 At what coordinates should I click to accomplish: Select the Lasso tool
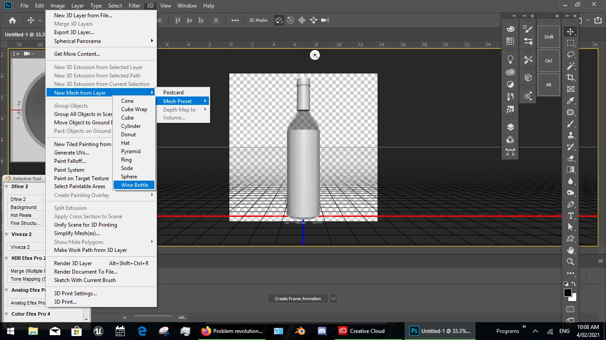click(x=571, y=54)
